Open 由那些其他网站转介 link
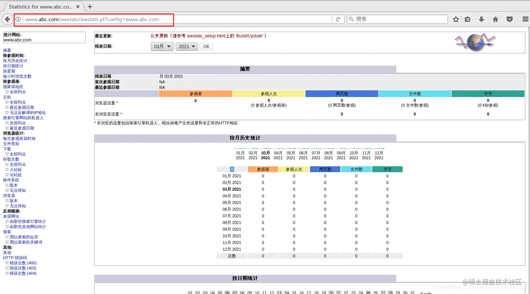 (28, 227)
